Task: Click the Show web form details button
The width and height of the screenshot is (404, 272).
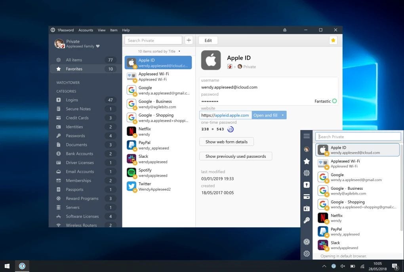Action: pos(226,142)
